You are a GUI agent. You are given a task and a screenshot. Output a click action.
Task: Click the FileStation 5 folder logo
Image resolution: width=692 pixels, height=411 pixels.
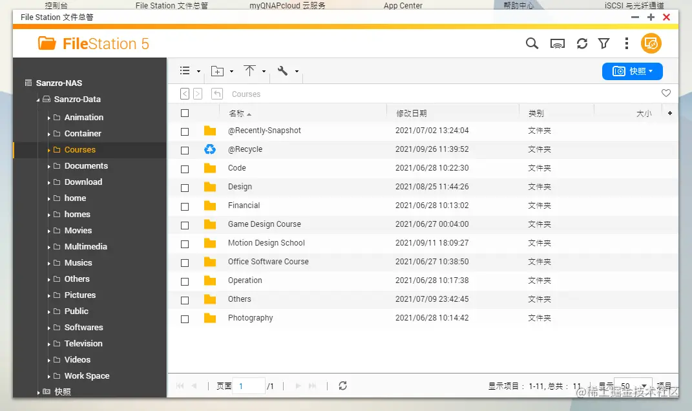pyautogui.click(x=47, y=43)
